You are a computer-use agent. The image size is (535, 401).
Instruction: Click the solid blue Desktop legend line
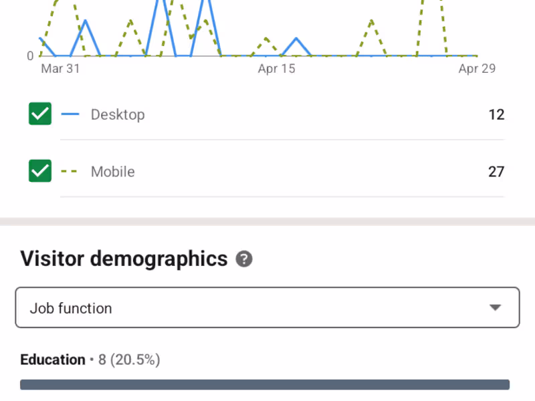(x=70, y=114)
